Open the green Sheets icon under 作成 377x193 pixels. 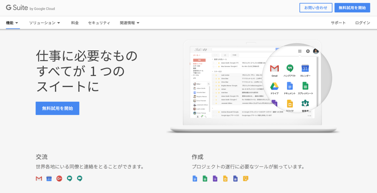[x=205, y=179]
